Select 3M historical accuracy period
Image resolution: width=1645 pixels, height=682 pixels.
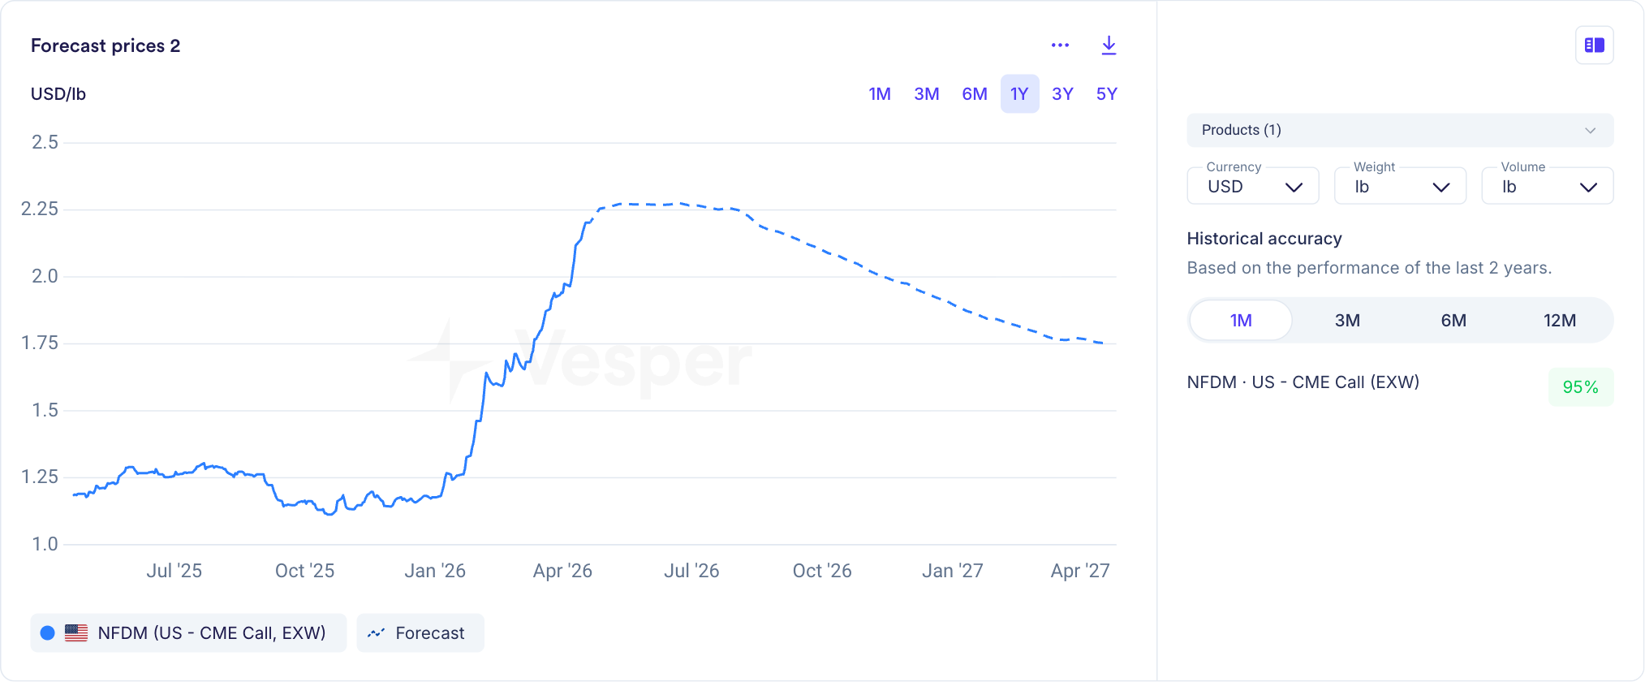[x=1347, y=321]
